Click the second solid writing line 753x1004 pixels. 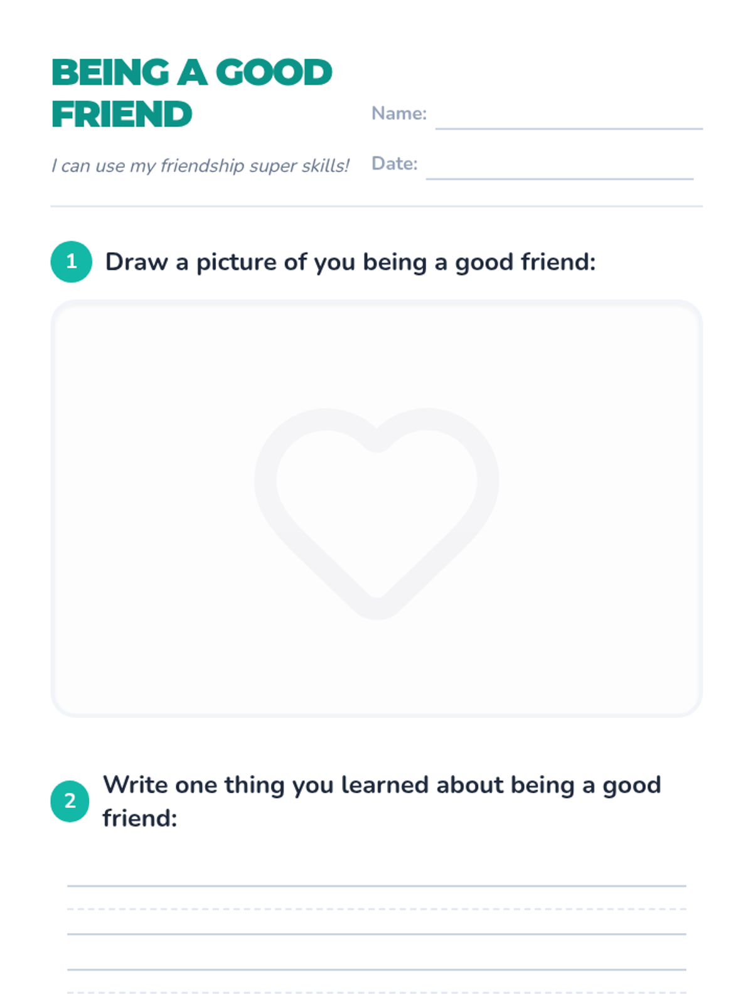click(376, 934)
